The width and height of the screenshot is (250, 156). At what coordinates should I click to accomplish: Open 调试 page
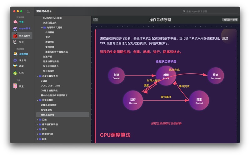pyautogui.click(x=47, y=37)
